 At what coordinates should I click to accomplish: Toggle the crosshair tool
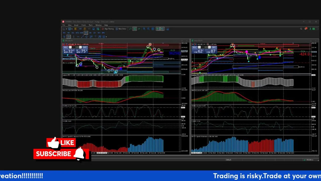click(x=68, y=37)
